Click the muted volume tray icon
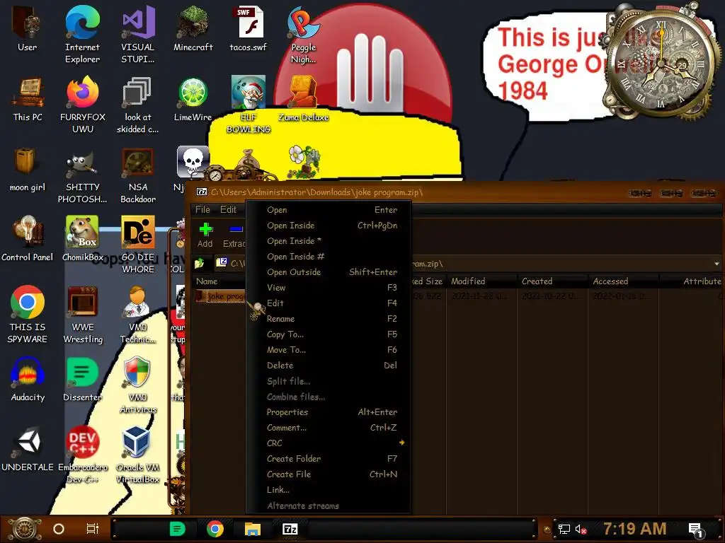The height and width of the screenshot is (543, 725). (581, 529)
